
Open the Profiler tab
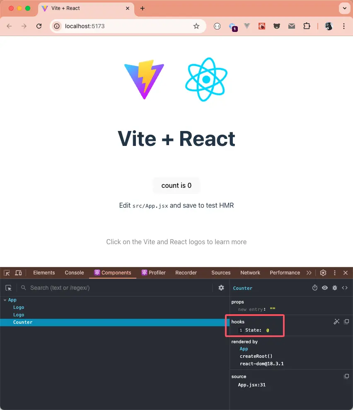click(x=154, y=273)
